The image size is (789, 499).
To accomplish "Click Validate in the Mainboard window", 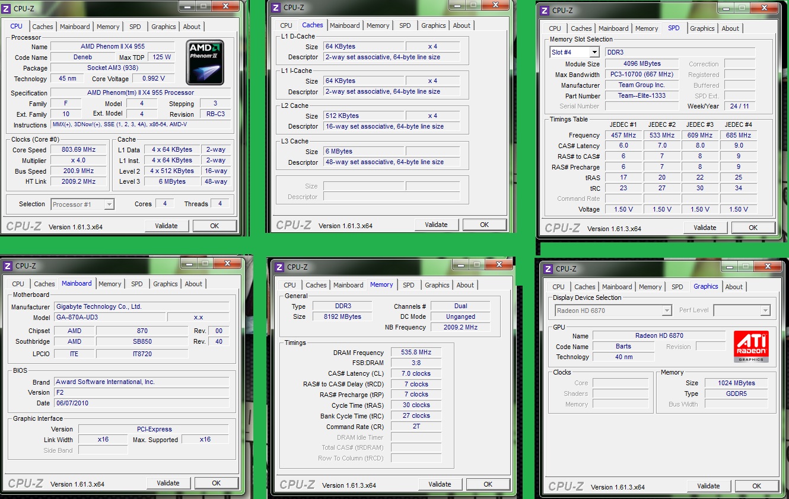I will [x=168, y=483].
